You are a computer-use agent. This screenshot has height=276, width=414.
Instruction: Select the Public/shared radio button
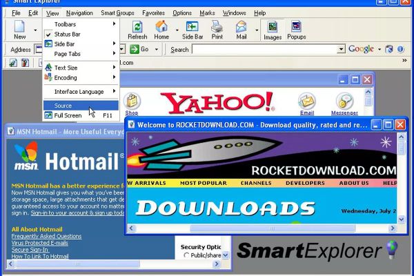tap(186, 255)
